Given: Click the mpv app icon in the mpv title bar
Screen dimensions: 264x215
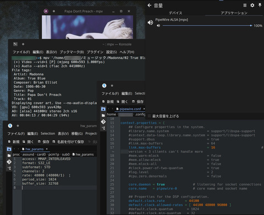Looking at the screenshot, I should coord(46,11).
